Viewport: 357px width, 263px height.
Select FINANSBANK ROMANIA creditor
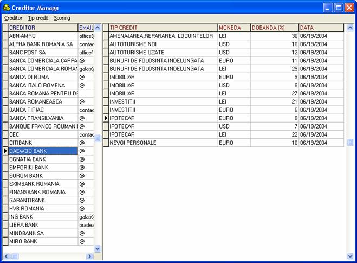[x=43, y=192]
